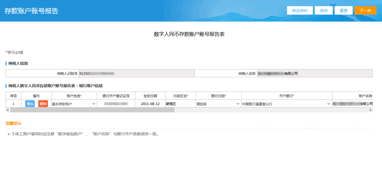
Task: Click the 附送资料 button
Action: coord(300,11)
